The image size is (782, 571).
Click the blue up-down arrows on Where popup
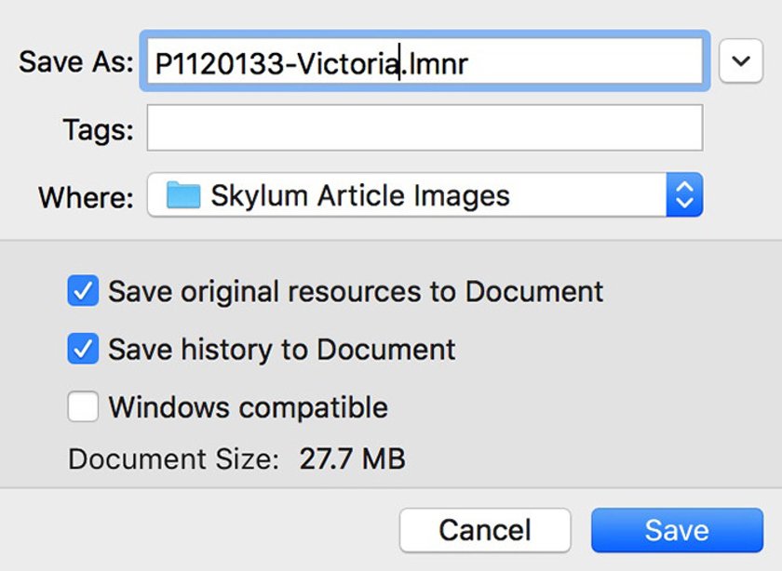pyautogui.click(x=684, y=194)
